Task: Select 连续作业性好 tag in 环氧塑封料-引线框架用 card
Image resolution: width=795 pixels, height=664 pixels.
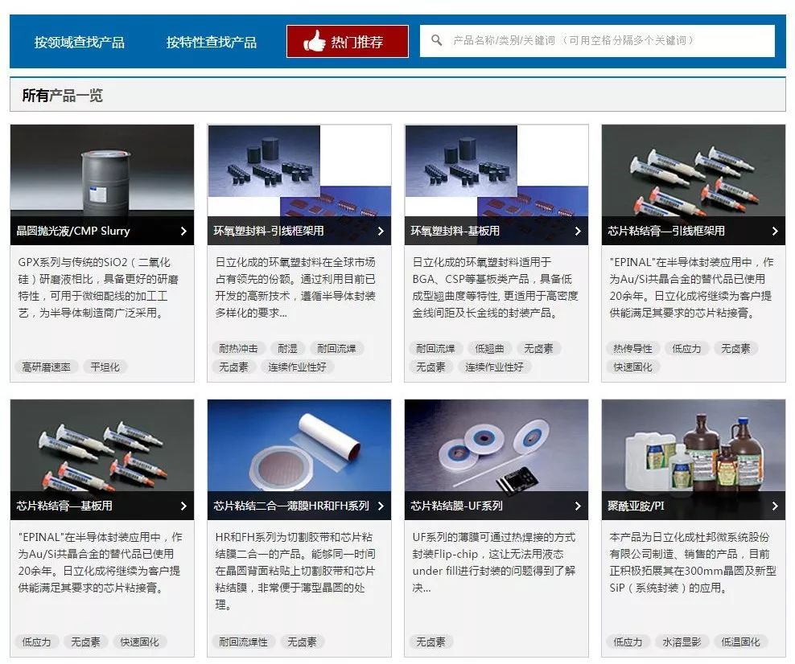Action: pyautogui.click(x=297, y=367)
